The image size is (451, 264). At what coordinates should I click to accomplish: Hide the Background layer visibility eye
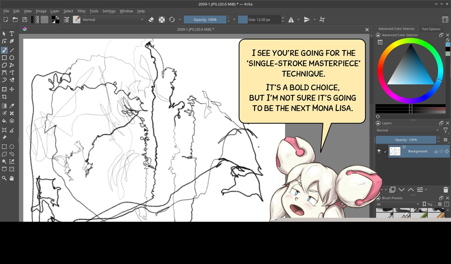pos(379,151)
